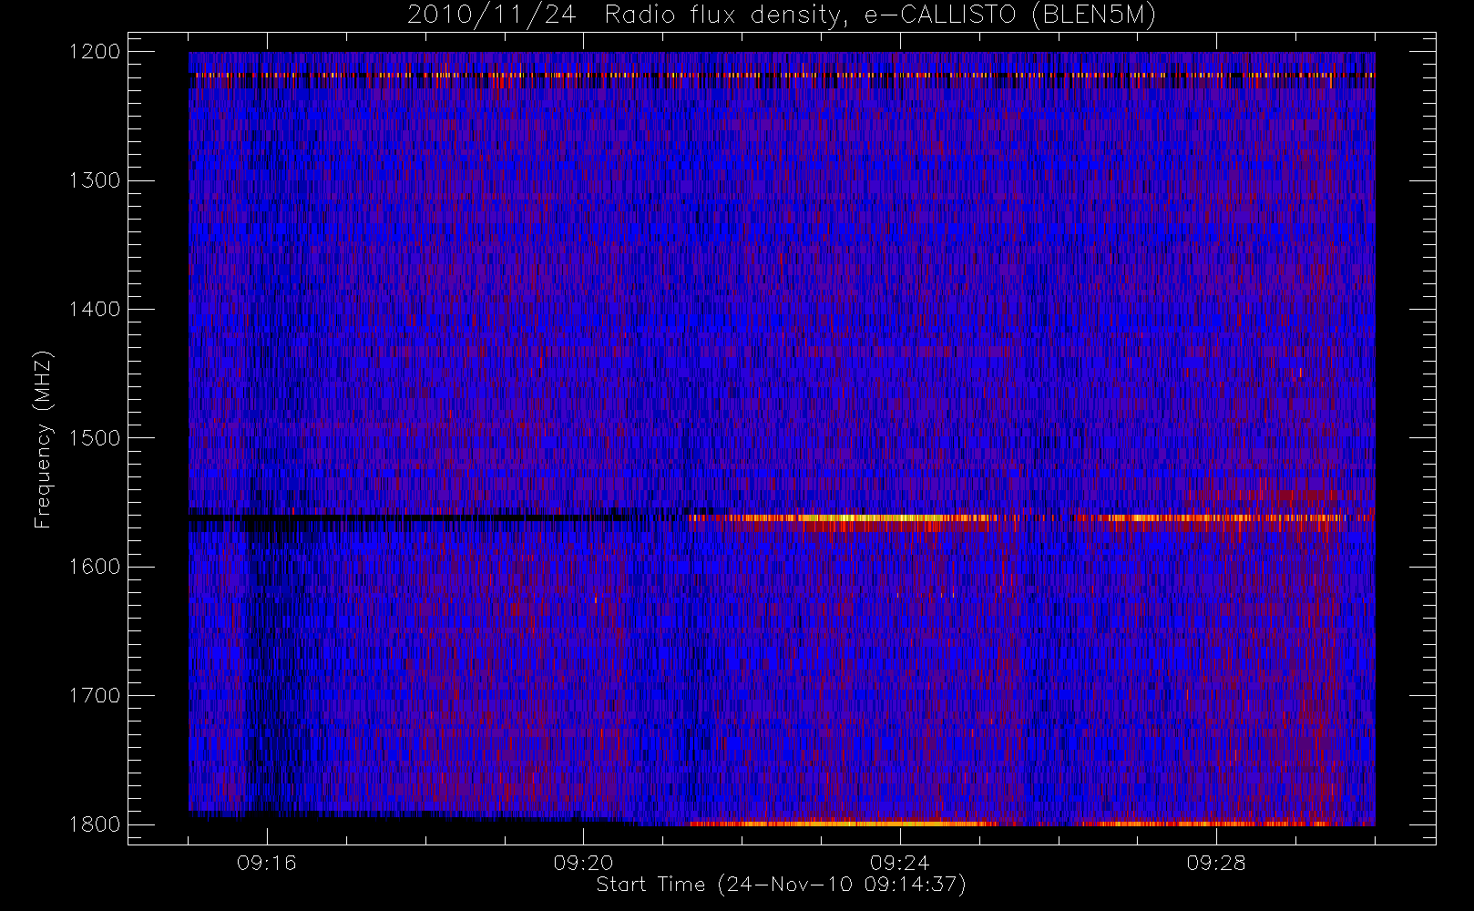Click the 09:20 time tick label

pos(583,863)
